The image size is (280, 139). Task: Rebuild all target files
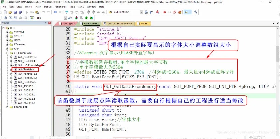[15, 18]
